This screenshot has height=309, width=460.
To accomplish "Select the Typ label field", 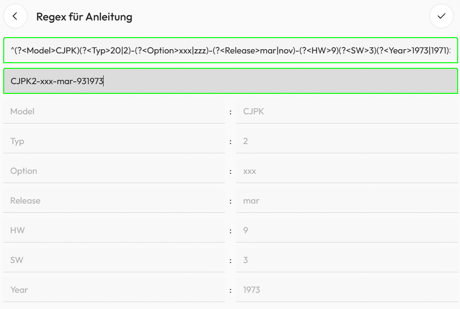I will coord(114,141).
